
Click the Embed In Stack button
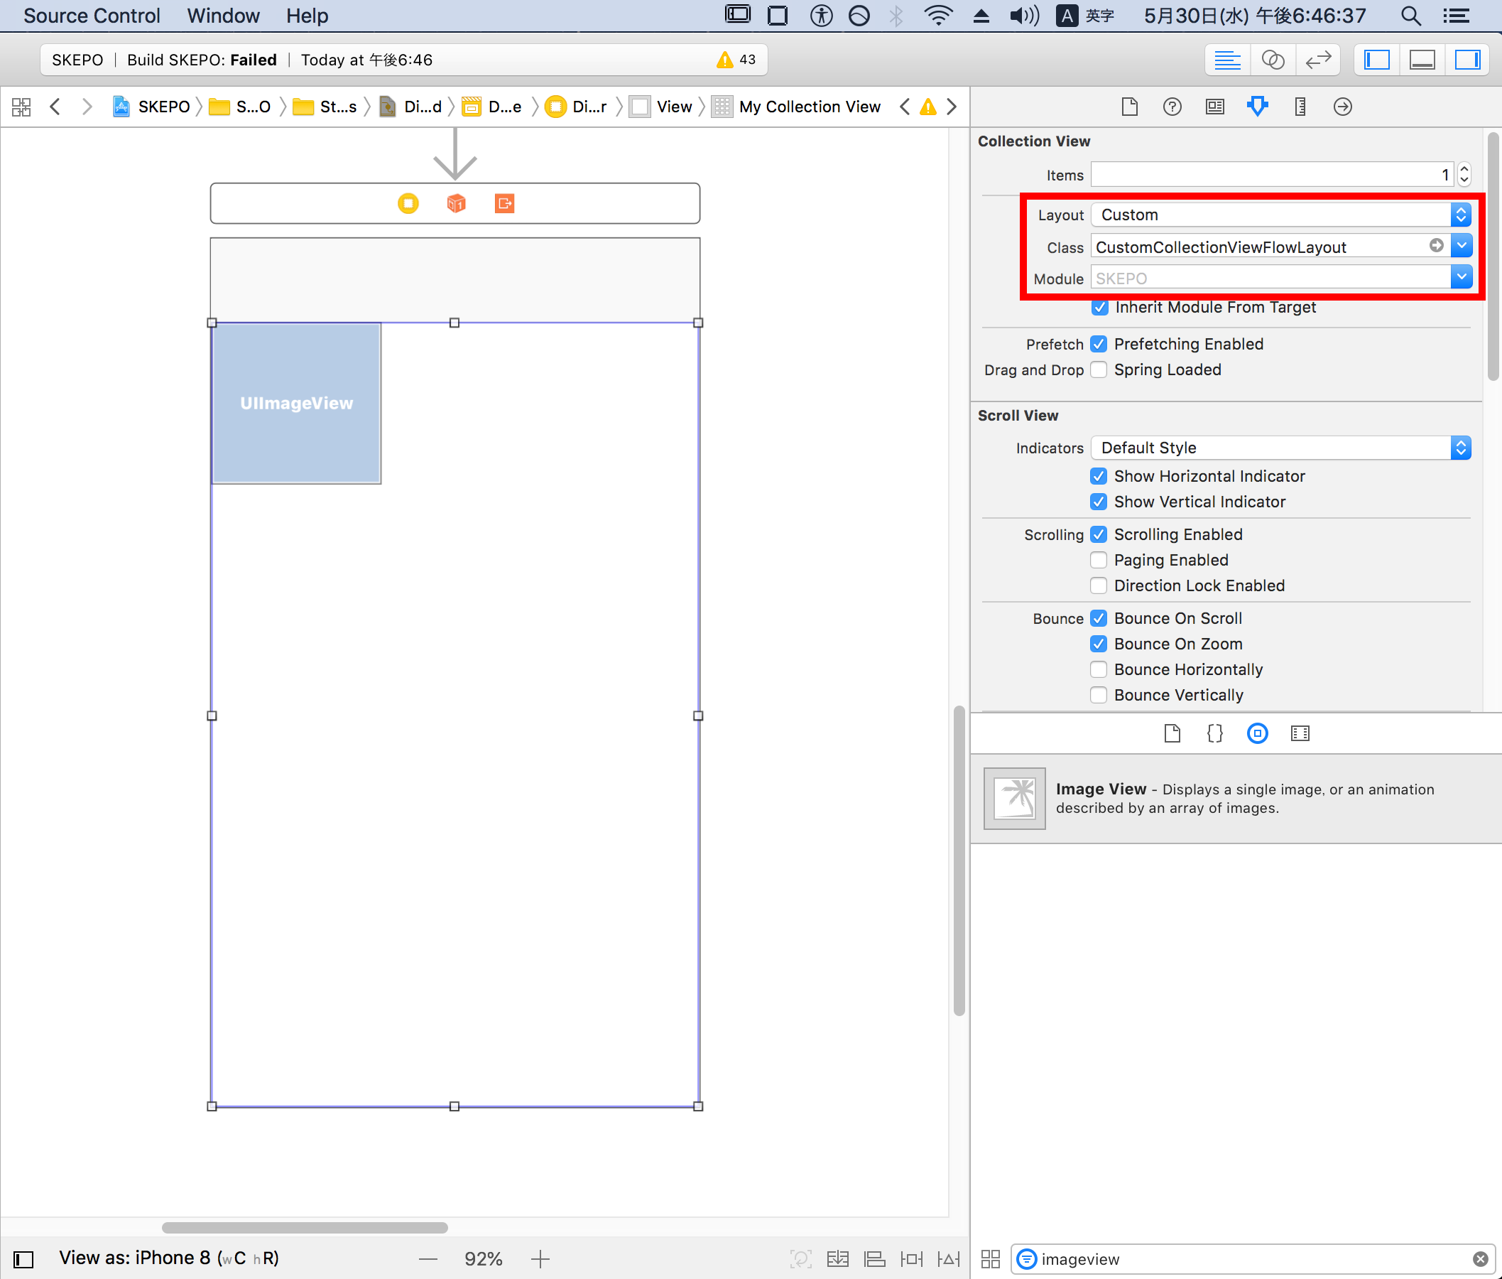click(837, 1258)
